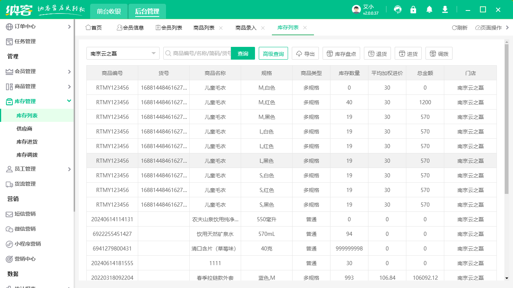Click the 任务管理 sidebar icon
The height and width of the screenshot is (288, 513).
tap(9, 42)
